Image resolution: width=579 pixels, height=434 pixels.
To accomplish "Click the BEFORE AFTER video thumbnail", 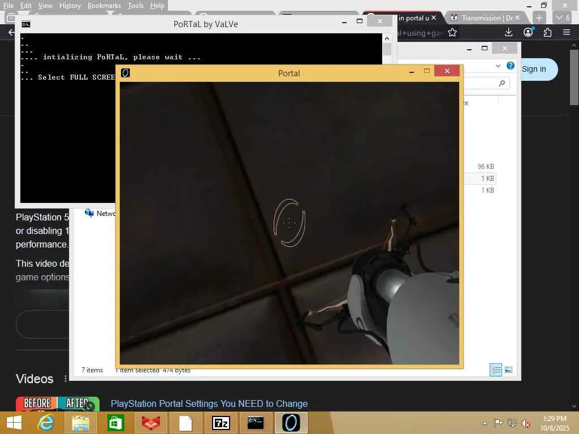I will (57, 403).
